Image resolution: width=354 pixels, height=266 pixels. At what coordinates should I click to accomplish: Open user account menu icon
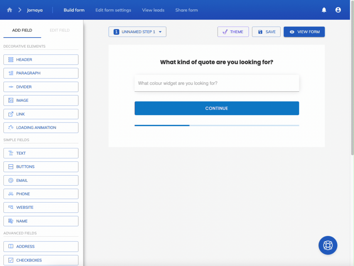338,10
